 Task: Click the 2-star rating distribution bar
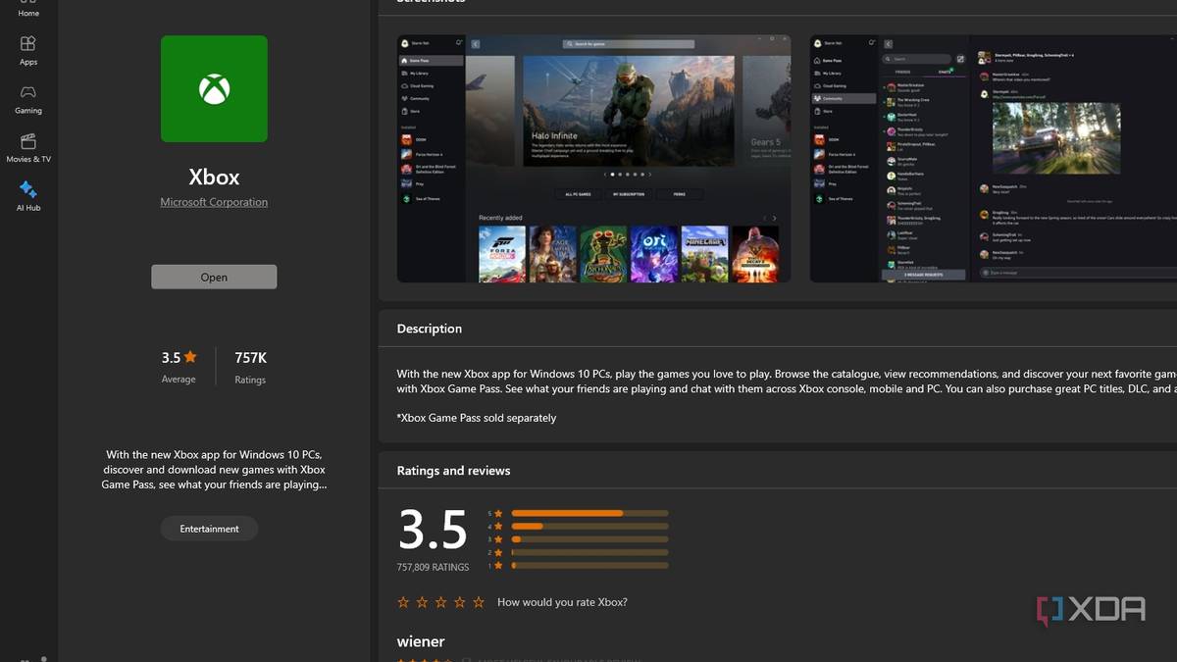[589, 552]
